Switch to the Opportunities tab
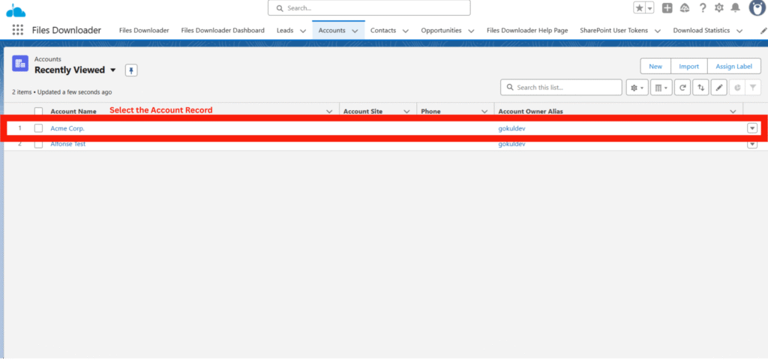The image size is (768, 360). click(x=441, y=30)
